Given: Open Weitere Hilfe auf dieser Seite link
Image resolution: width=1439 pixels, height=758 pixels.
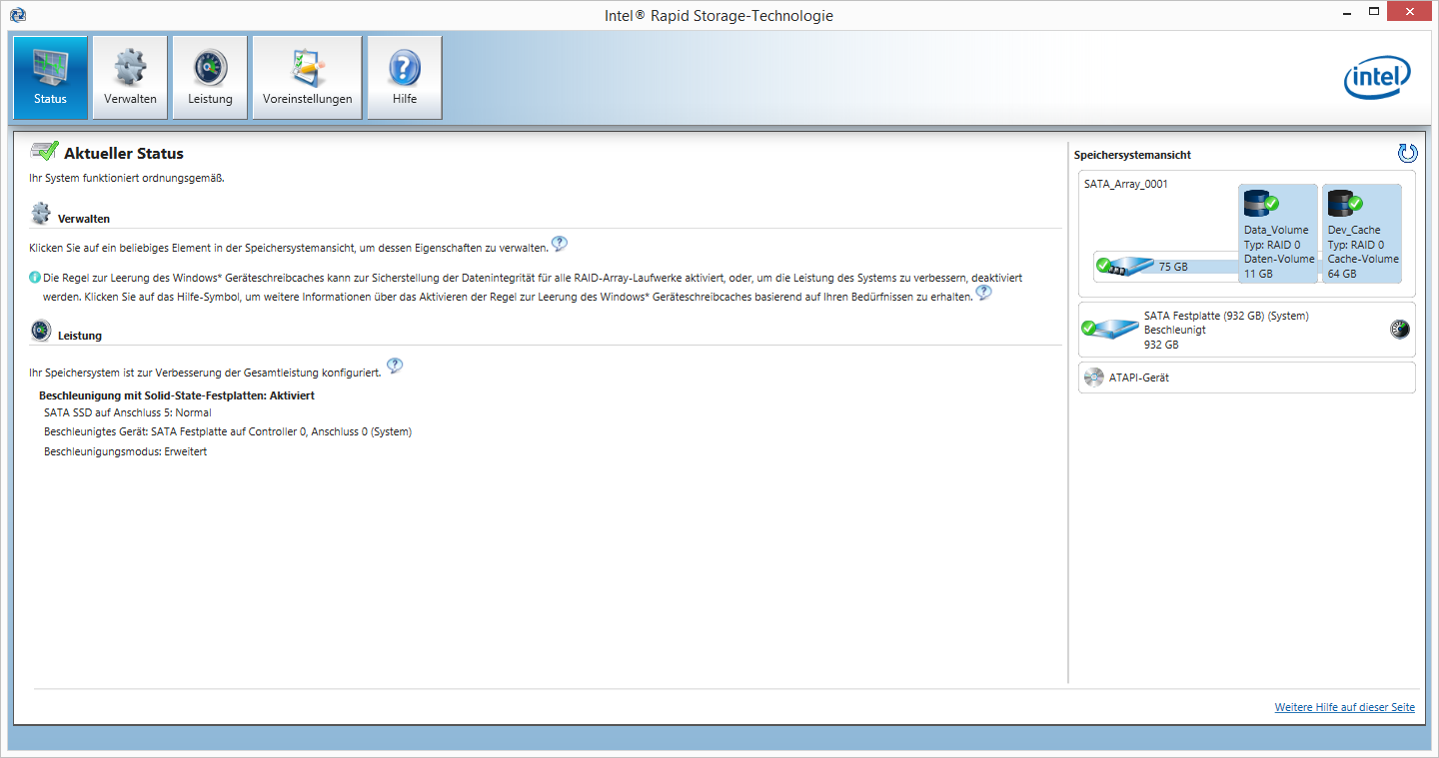Looking at the screenshot, I should 1345,707.
